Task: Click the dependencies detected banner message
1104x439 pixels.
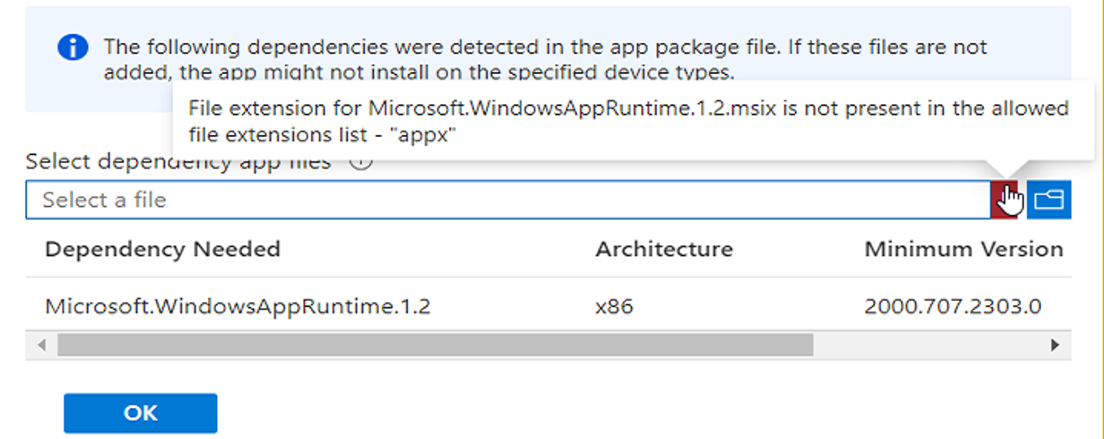Action: [x=545, y=47]
